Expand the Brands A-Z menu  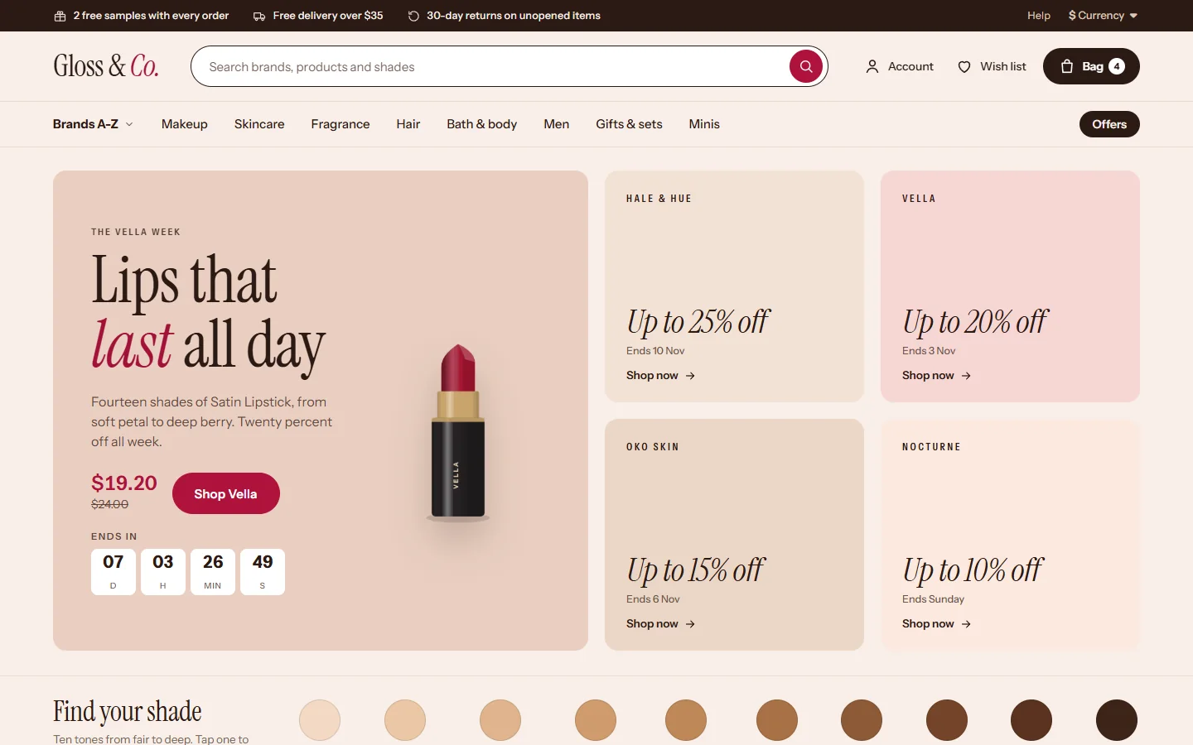93,124
